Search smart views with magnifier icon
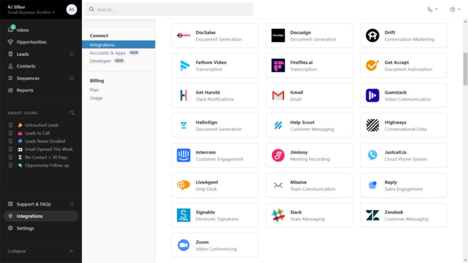This screenshot has height=263, width=468. (x=72, y=113)
